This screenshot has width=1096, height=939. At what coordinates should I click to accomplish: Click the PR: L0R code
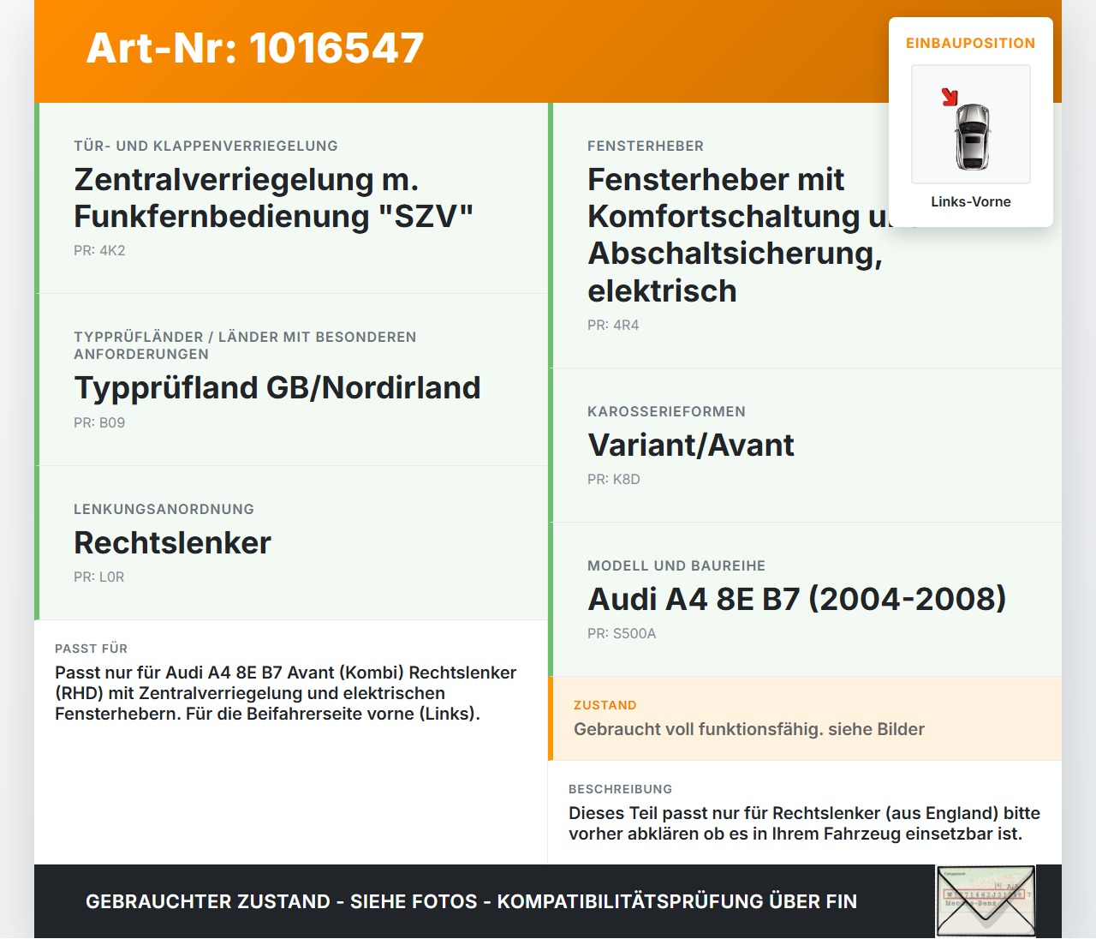tap(99, 577)
